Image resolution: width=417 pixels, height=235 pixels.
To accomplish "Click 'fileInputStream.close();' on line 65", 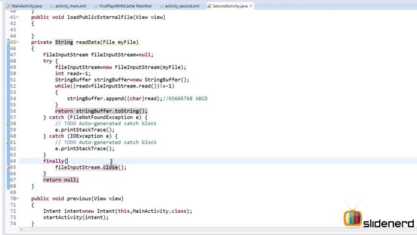I will point(91,167).
